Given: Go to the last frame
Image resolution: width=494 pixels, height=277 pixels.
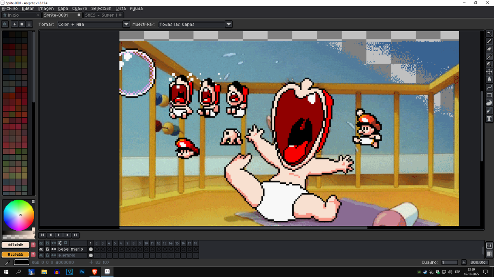Looking at the screenshot, I should click(75, 235).
